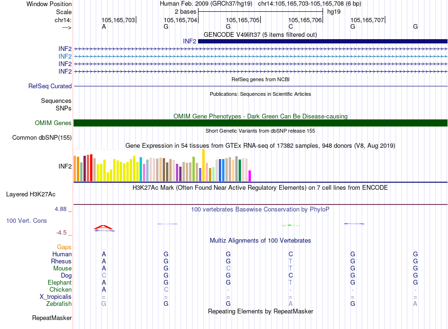Click the magenta bar in GTEx chart
The width and height of the screenshot is (448, 329).
[250, 176]
